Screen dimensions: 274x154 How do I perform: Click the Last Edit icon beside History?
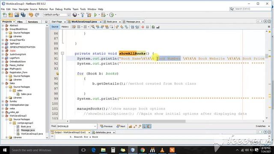(x=74, y=27)
